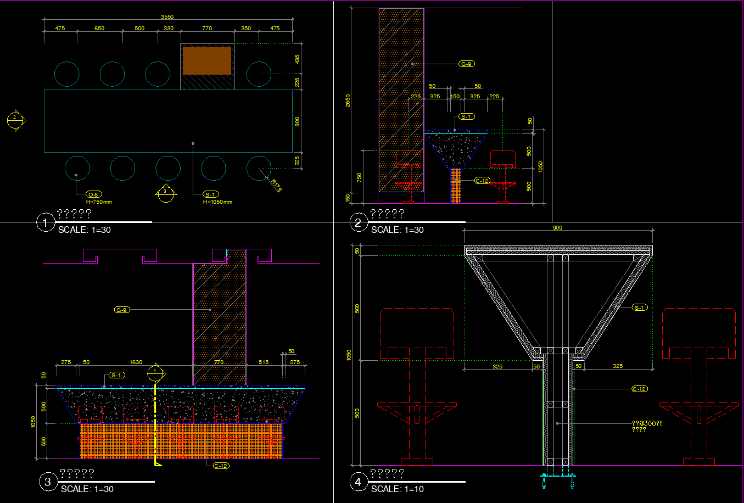Click the H=1050mm annotation text
744x503 pixels.
(x=217, y=202)
